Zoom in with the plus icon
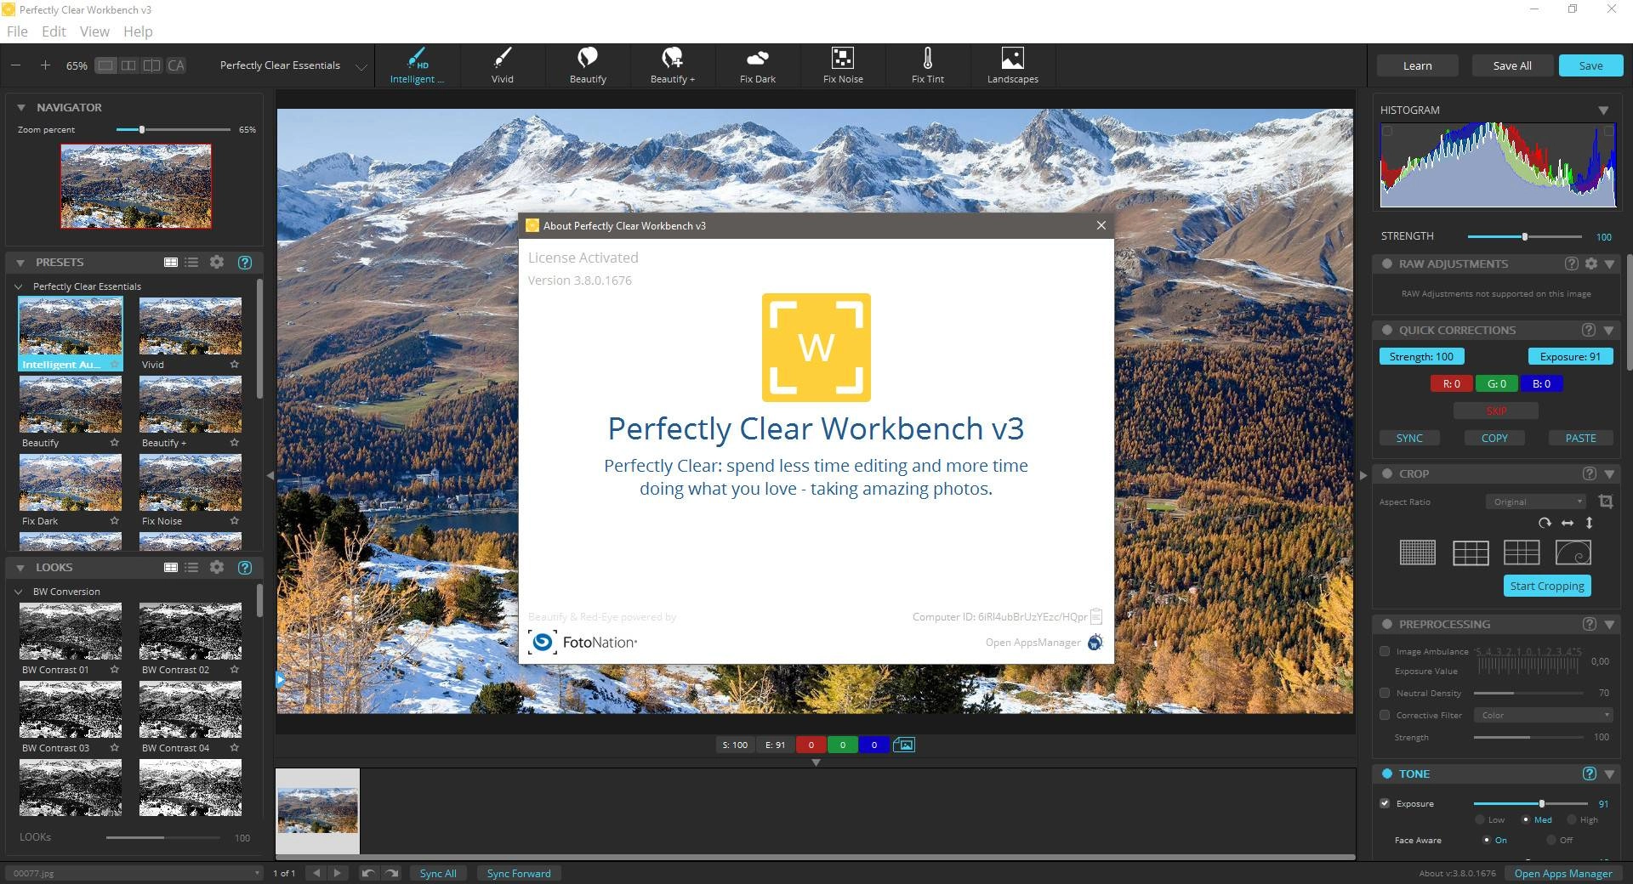 click(x=45, y=65)
